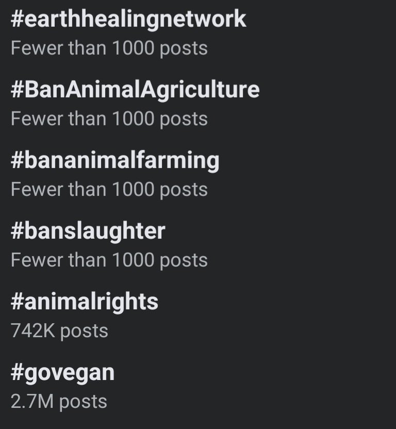
Task: Click the post count beneath #banslaughter
Action: pos(109,260)
